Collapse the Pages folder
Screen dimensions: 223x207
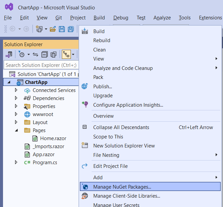[x=16, y=130]
